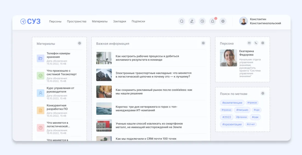Screen dimensions: 302x155
Task: Open the Закладки menu item
Action: click(x=120, y=21)
